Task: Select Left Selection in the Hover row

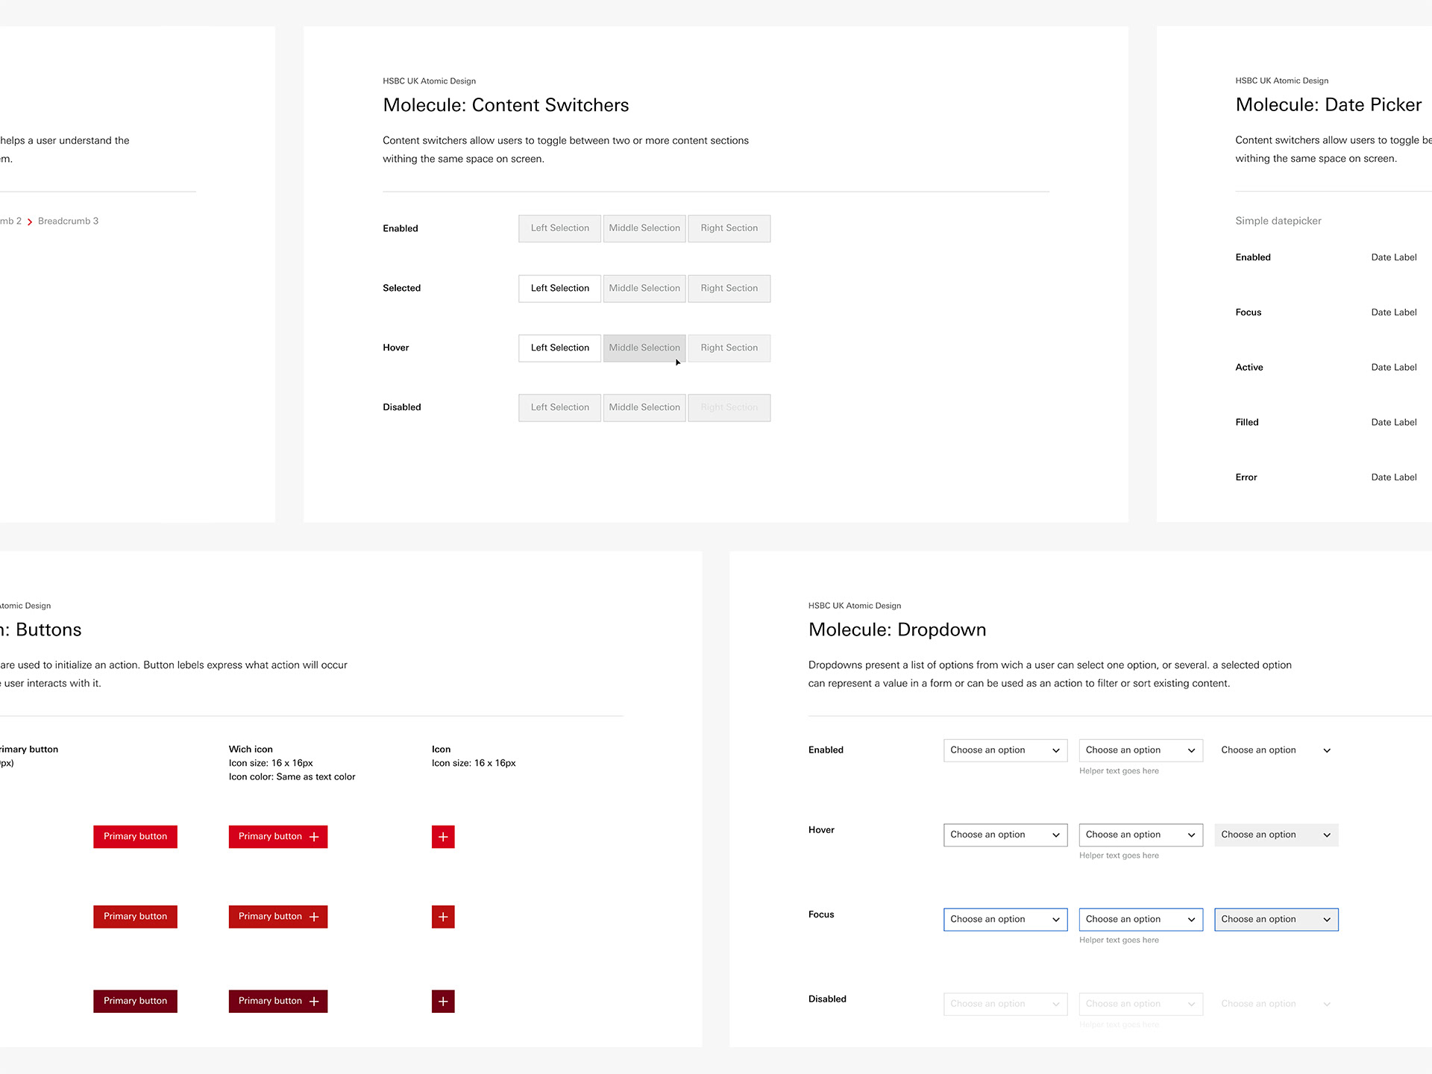Action: point(560,348)
